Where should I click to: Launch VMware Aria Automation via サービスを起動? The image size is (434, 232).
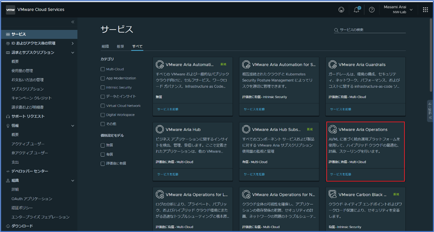coord(168,109)
